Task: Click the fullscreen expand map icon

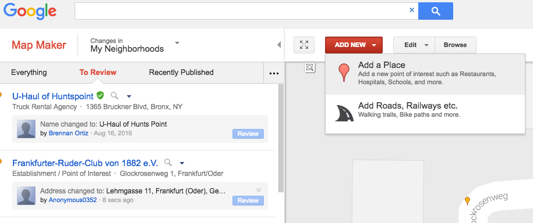Action: pos(304,45)
